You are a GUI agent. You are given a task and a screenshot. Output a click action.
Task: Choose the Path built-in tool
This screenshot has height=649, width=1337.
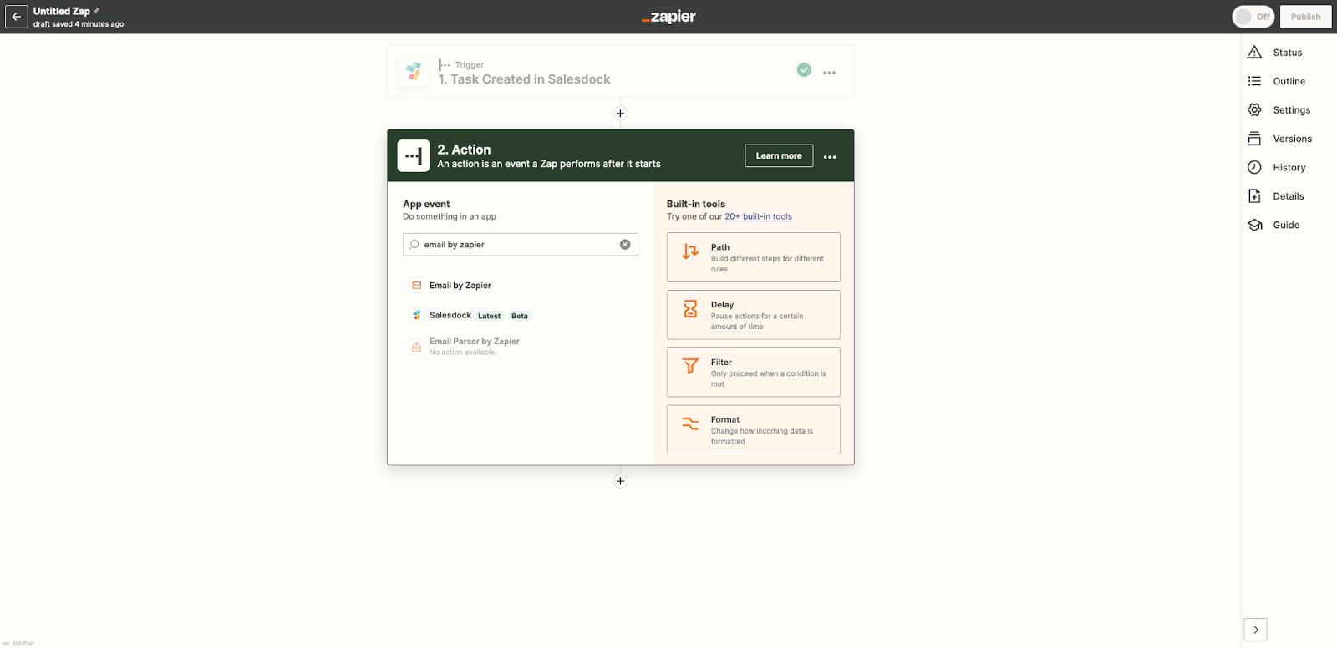click(754, 257)
